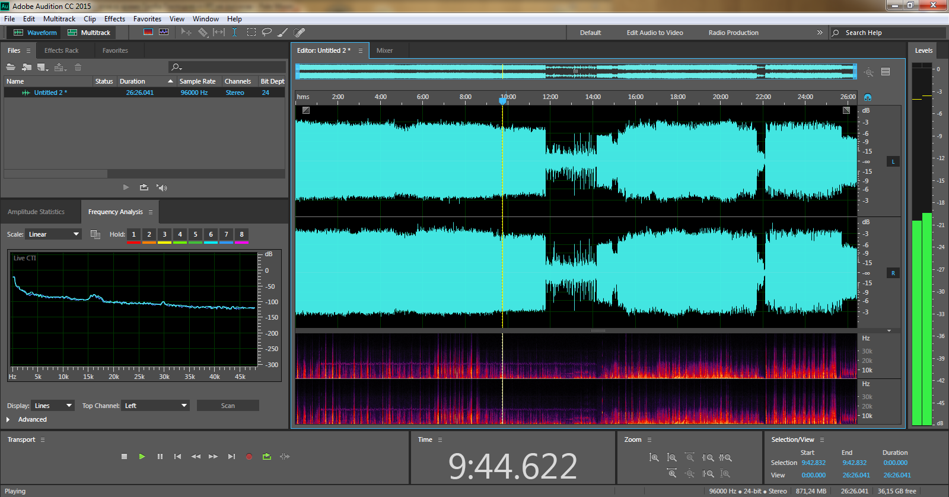
Task: Select the Lasso Selection tool
Action: point(267,32)
